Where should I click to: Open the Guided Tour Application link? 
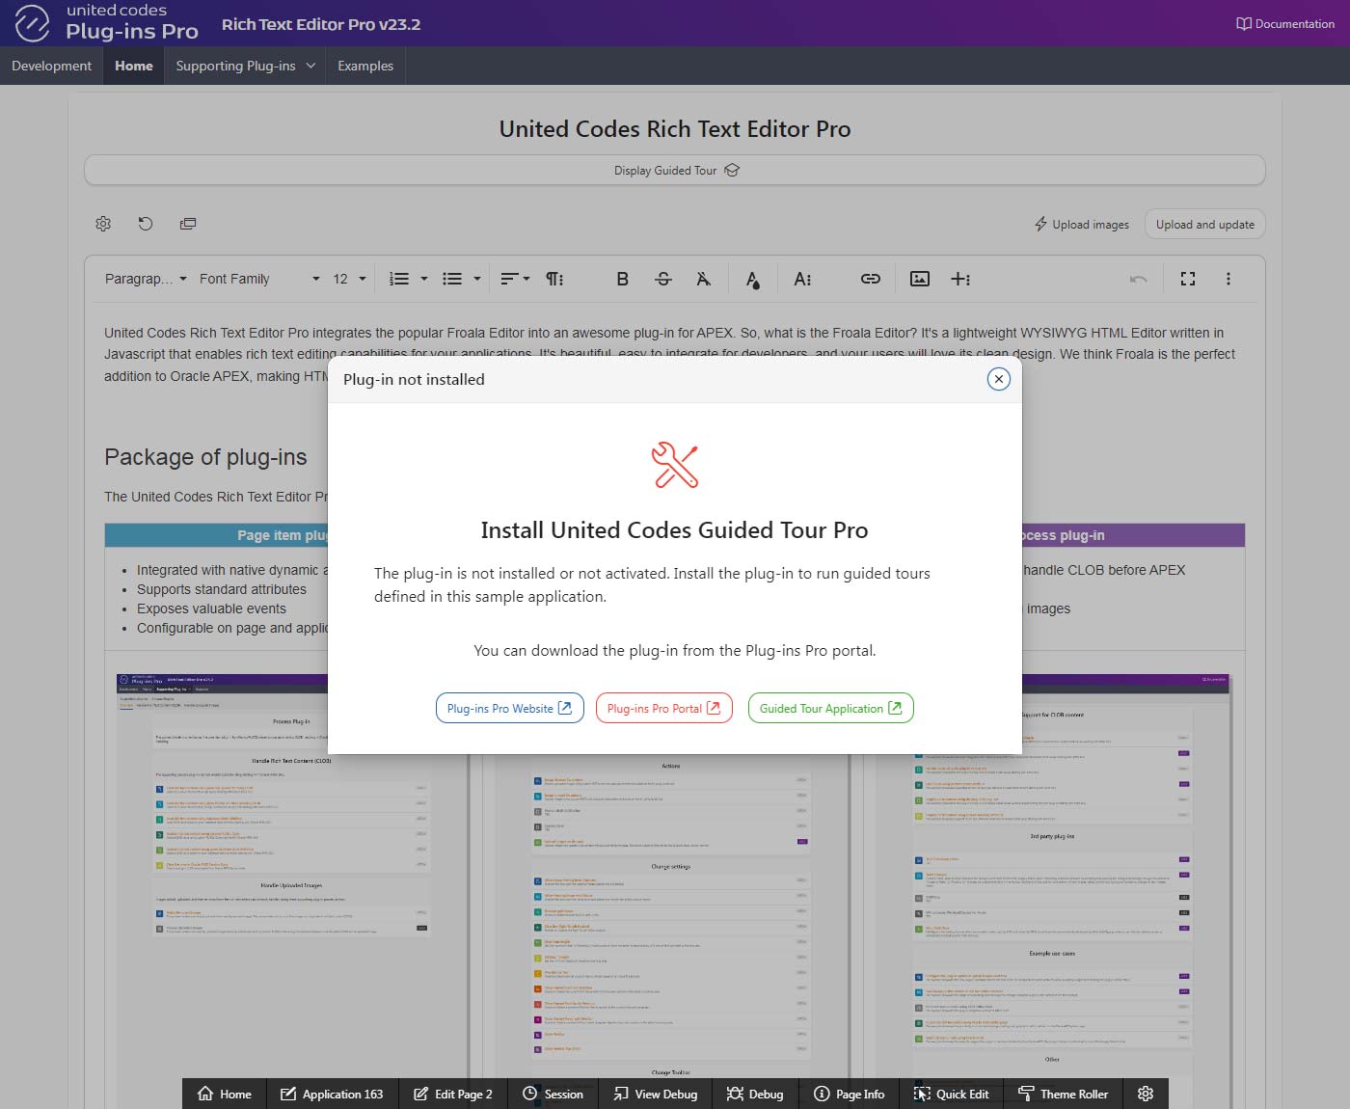(830, 708)
